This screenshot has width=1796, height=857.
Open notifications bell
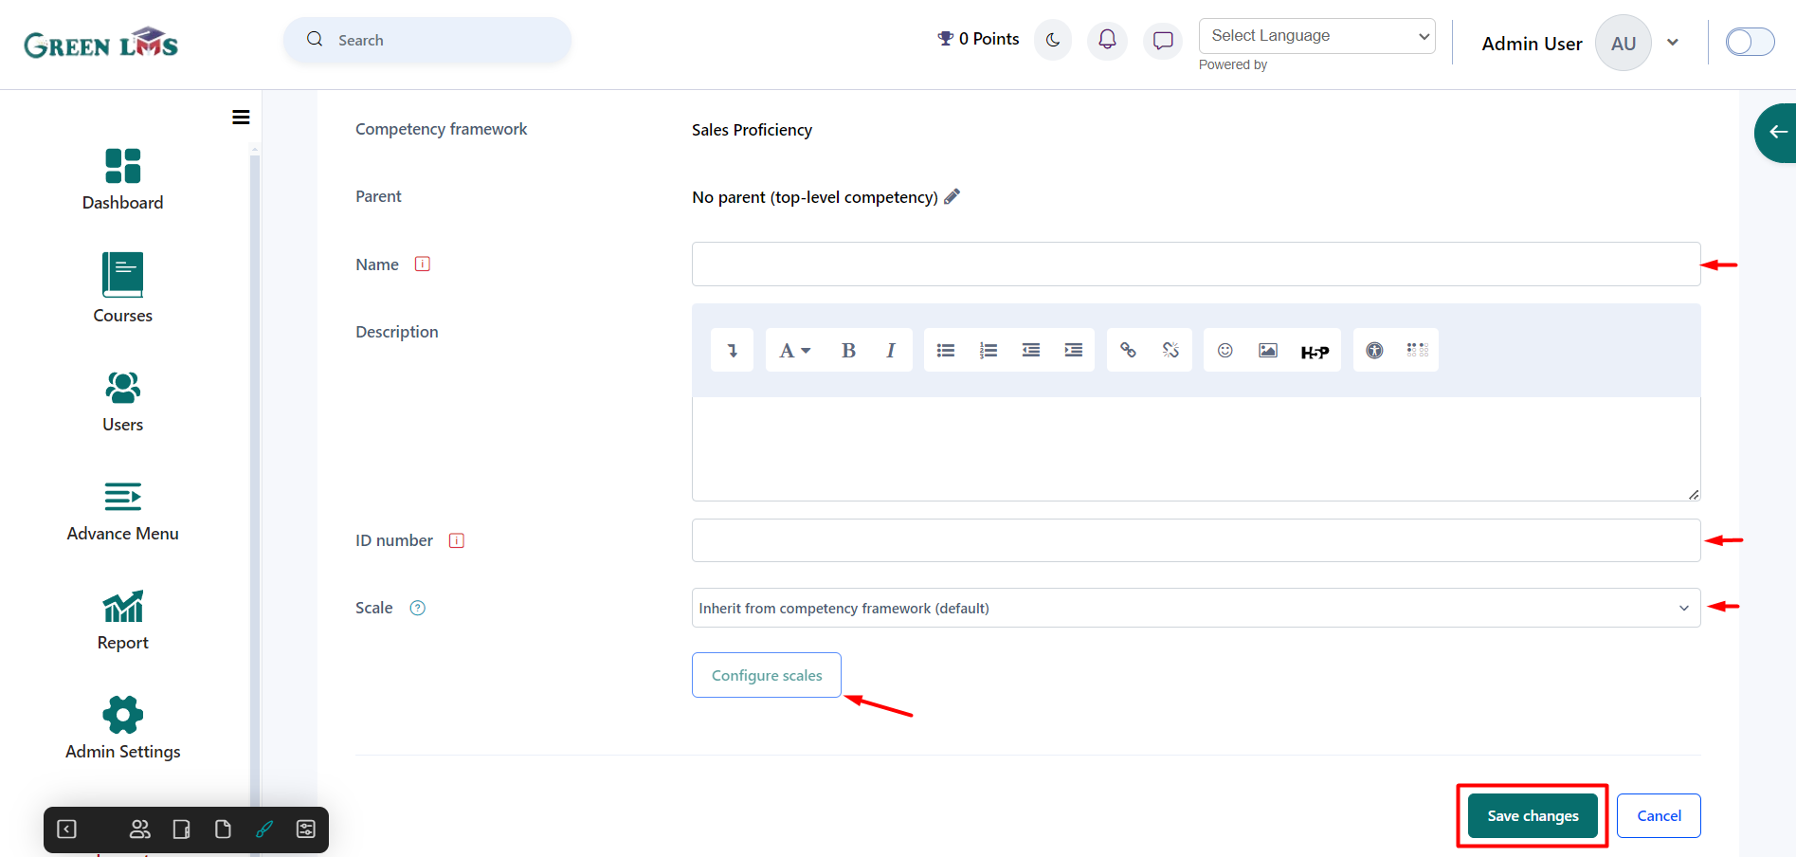[1107, 40]
